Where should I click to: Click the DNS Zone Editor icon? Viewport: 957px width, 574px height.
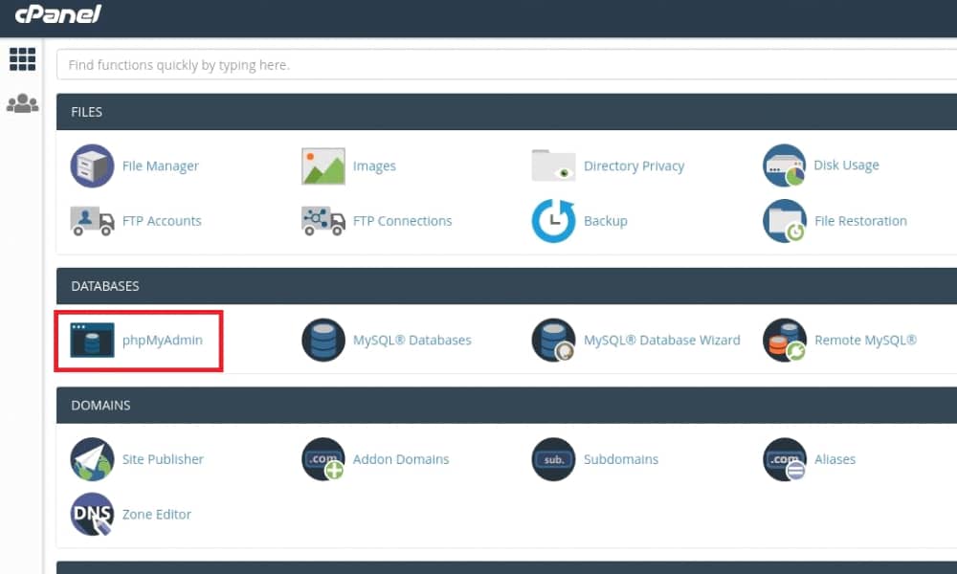(x=92, y=515)
